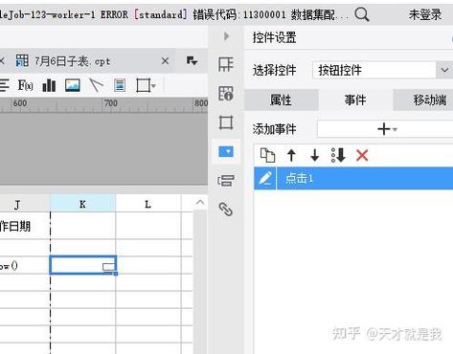Click the insert sub-report icon
Screen dimensions: 453x354
pyautogui.click(x=120, y=85)
